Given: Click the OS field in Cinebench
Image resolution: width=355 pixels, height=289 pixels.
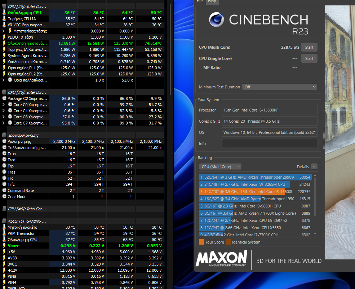Looking at the screenshot, I should pos(270,132).
